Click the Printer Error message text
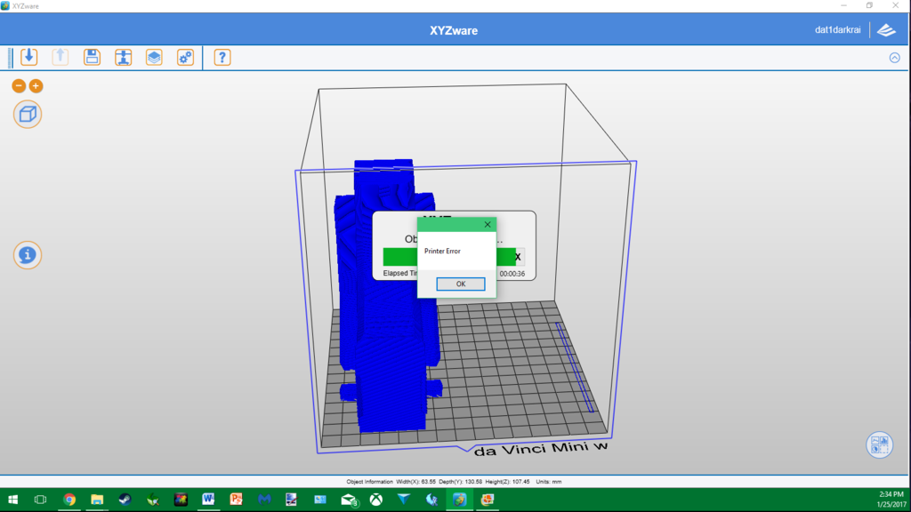The width and height of the screenshot is (911, 512). (x=442, y=252)
